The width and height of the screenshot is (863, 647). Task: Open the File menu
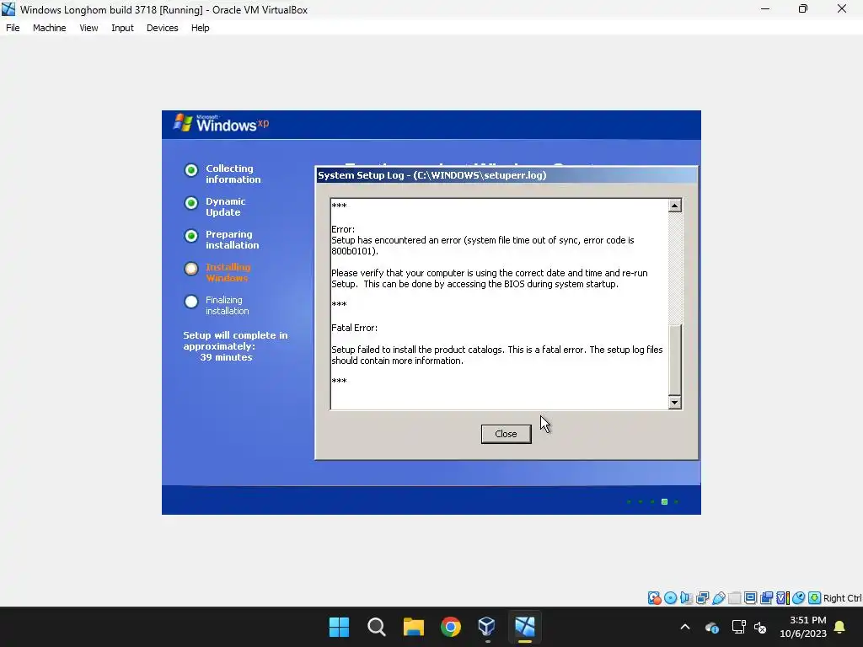click(13, 28)
